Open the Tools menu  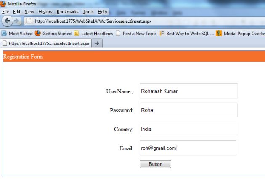pyautogui.click(x=88, y=12)
